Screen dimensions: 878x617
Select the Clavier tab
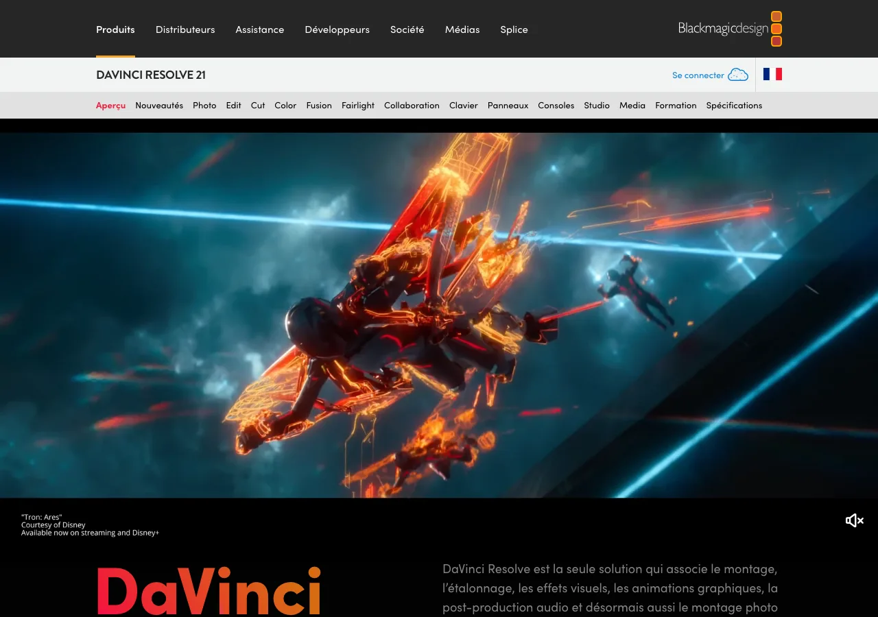[x=464, y=106]
